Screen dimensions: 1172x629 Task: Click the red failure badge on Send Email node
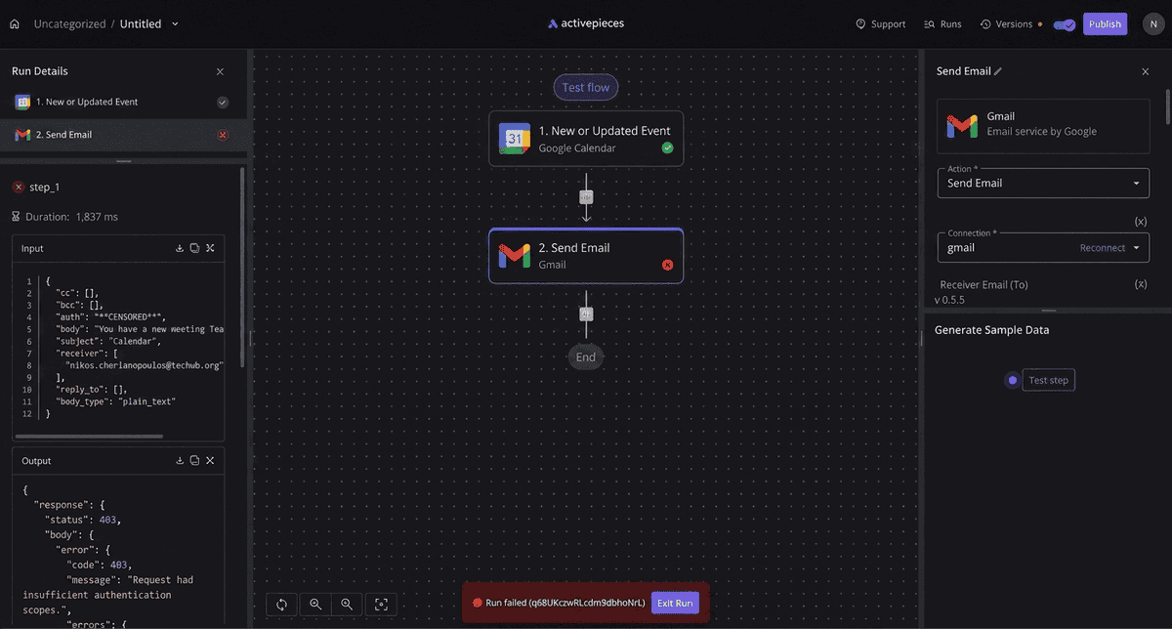pyautogui.click(x=667, y=265)
